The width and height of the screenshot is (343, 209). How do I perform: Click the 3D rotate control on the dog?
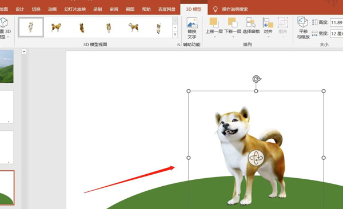pyautogui.click(x=256, y=158)
